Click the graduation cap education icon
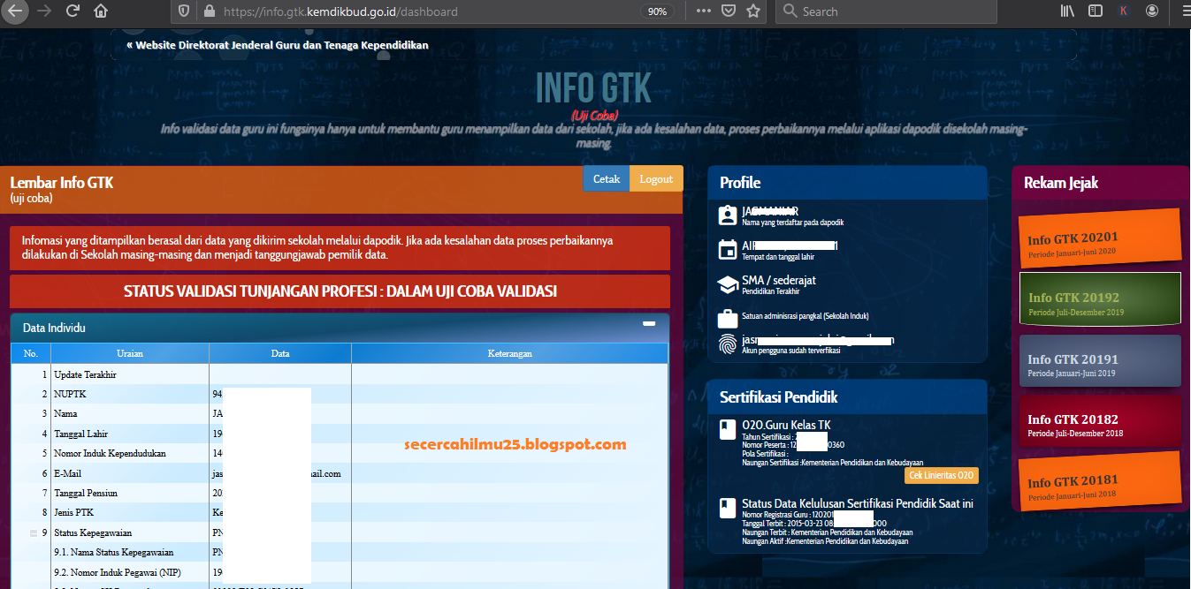 click(x=728, y=284)
